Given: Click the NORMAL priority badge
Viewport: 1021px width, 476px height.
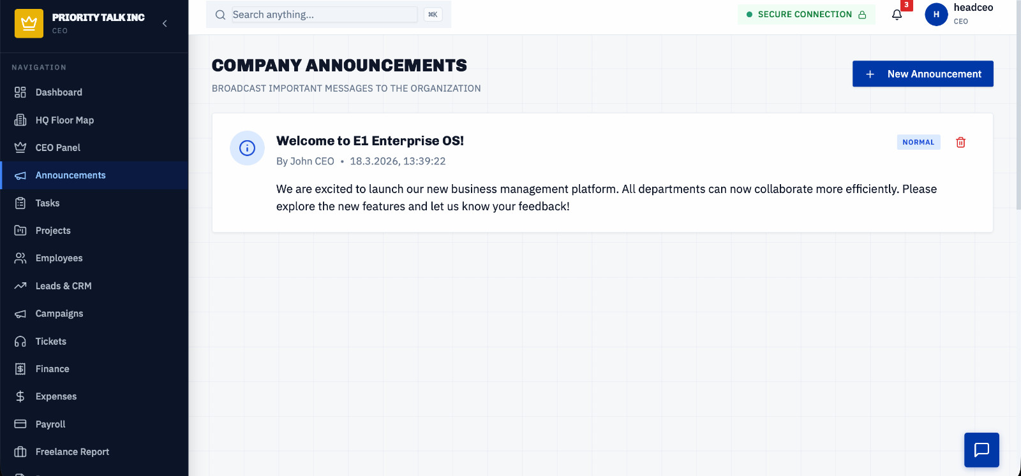Looking at the screenshot, I should point(918,142).
